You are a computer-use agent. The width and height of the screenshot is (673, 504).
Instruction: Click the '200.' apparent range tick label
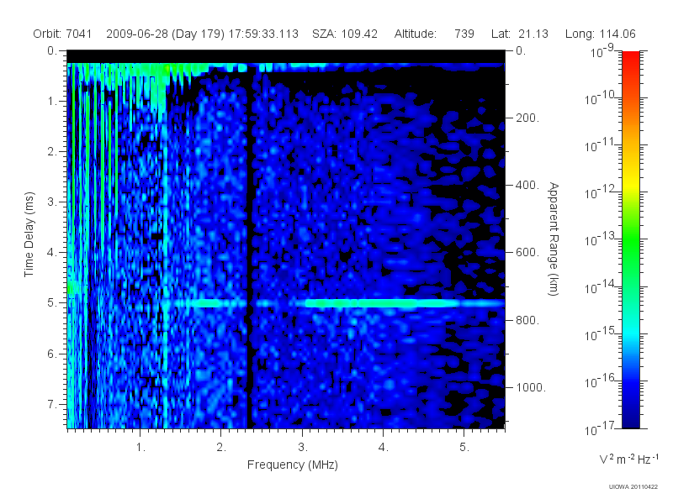[527, 118]
